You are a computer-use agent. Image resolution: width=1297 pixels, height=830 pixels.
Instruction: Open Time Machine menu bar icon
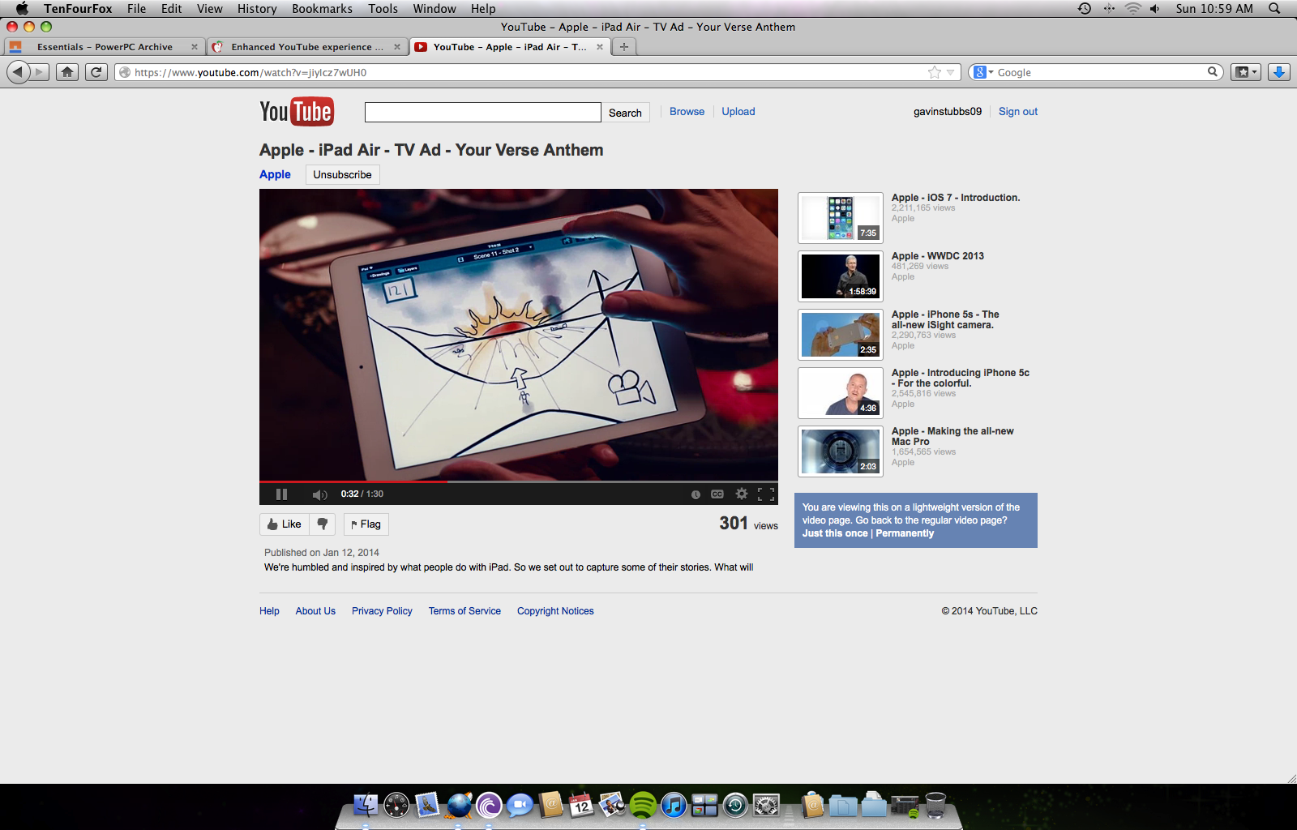1085,9
